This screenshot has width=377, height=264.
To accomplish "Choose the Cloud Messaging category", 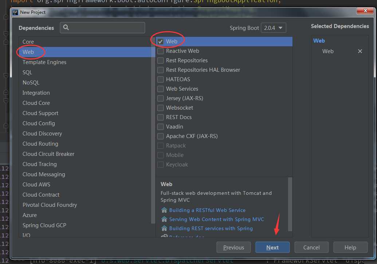I will tap(85, 174).
